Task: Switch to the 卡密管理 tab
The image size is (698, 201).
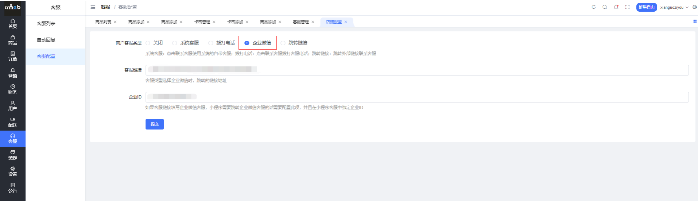Action: [202, 22]
